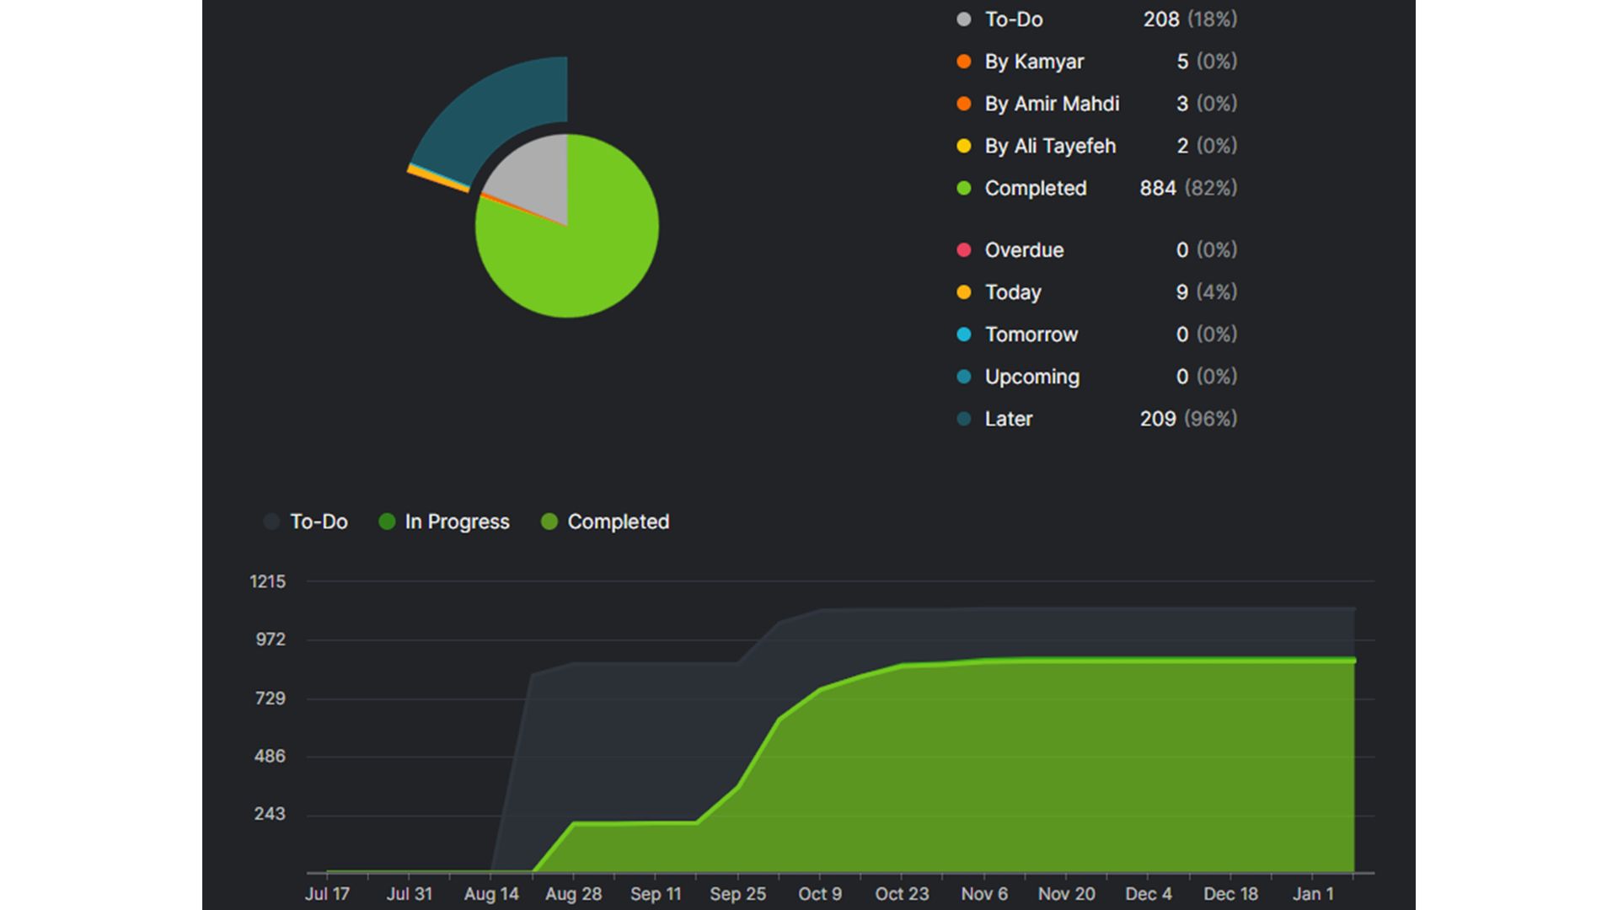This screenshot has height=910, width=1618.
Task: Click the Later dark teal legend dot
Action: 964,419
